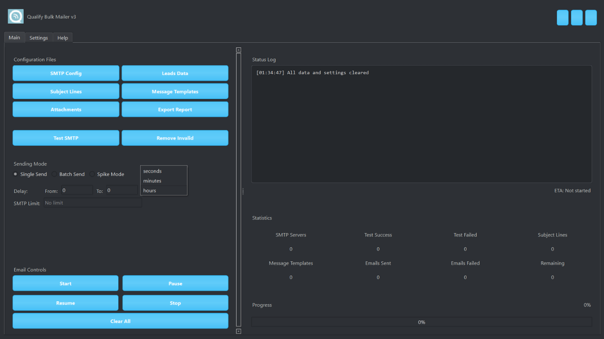
Task: Open Subject Lines file loader
Action: [66, 91]
